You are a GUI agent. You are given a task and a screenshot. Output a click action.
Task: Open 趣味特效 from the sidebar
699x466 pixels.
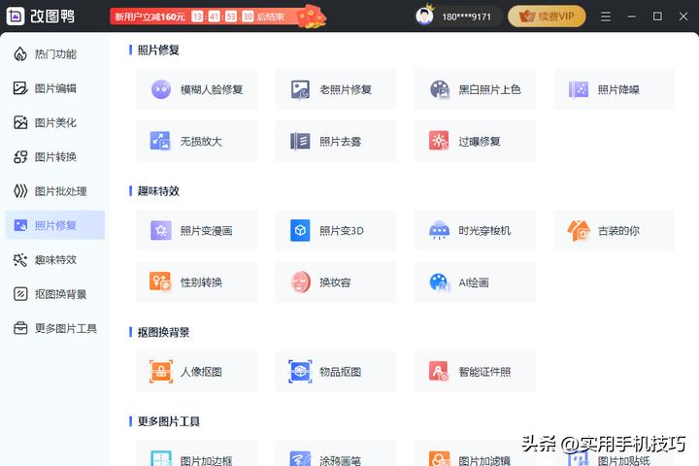point(54,259)
